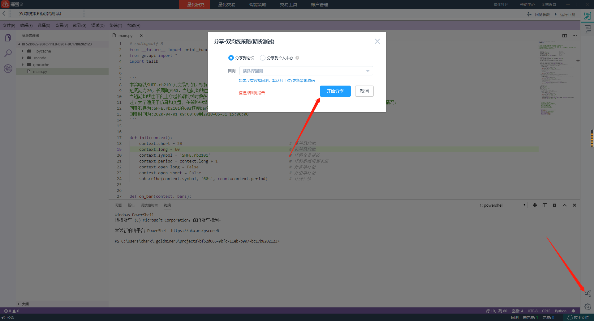Viewport: 594px width, 321px height.
Task: Open the 转到(G) menu
Action: [x=80, y=25]
